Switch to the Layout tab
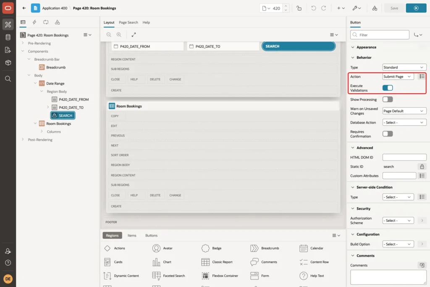 [109, 23]
